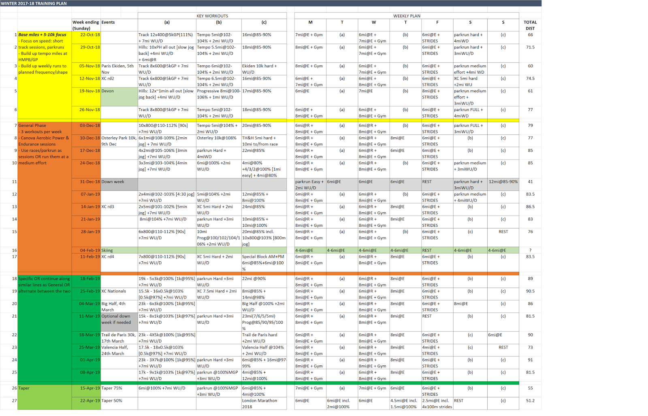This screenshot has width=648, height=416.
Task: Select the 'Osterley 10k@108%' workout cell
Action: coord(219,141)
